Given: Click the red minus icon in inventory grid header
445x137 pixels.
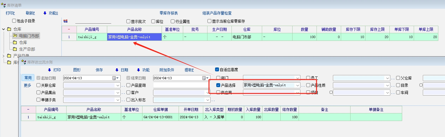Looking at the screenshot, I should tap(69, 29).
